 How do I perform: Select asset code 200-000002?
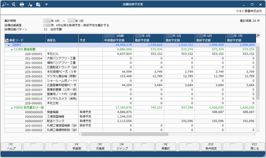33,130
